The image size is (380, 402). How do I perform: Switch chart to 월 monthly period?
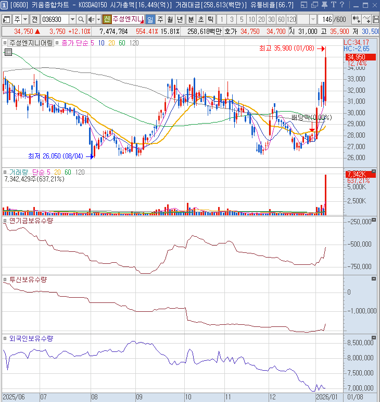tap(170, 19)
